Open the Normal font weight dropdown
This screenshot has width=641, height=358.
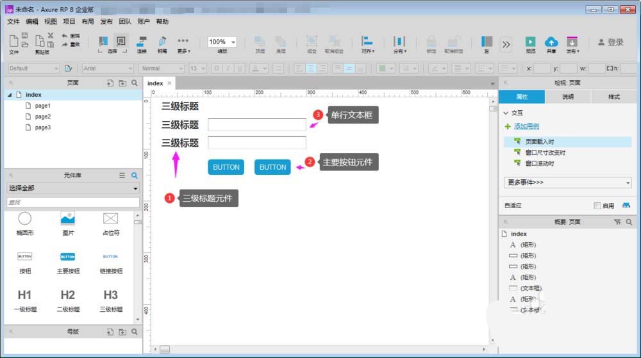pos(162,68)
